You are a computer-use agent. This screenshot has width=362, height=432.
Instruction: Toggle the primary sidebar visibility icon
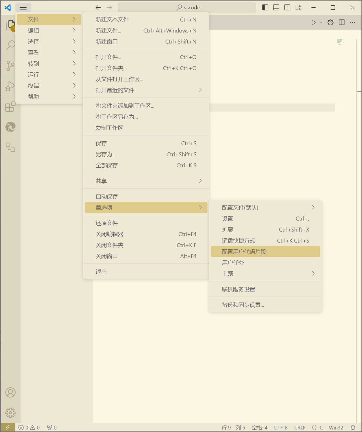tap(265, 7)
